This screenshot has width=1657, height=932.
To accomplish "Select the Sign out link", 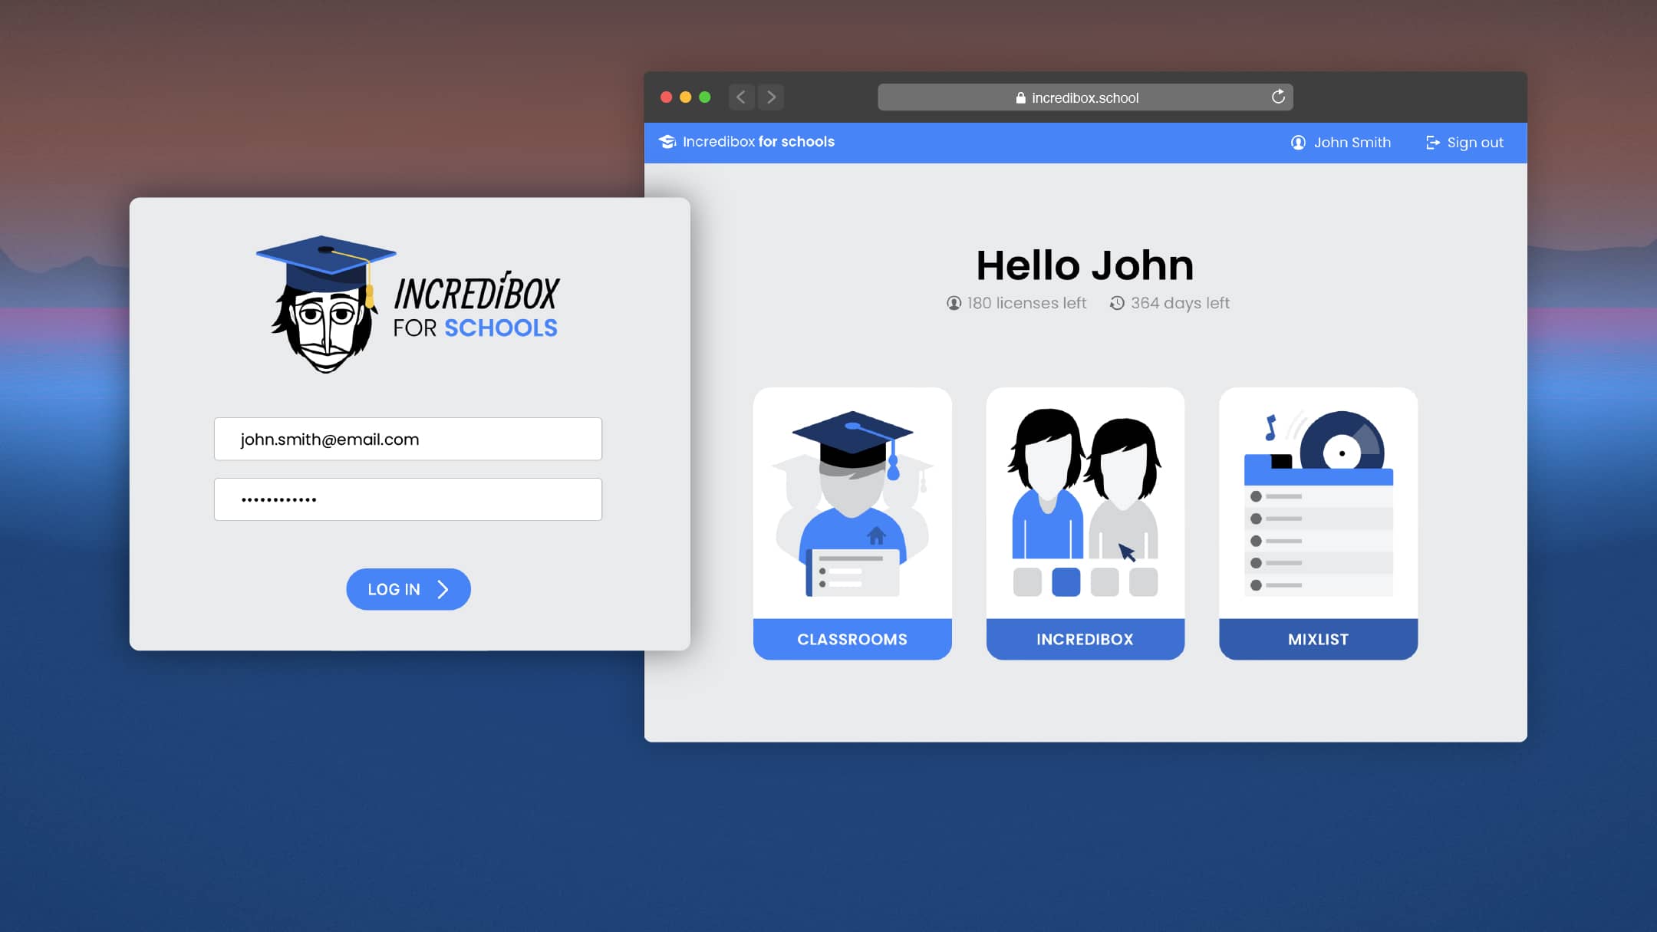I will click(1474, 142).
